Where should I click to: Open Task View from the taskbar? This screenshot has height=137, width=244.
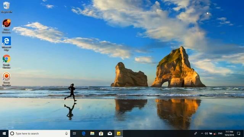pyautogui.click(x=74, y=134)
